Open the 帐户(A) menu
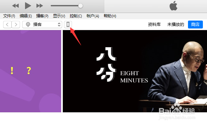Viewport: 207px width, 125px height. point(93,16)
